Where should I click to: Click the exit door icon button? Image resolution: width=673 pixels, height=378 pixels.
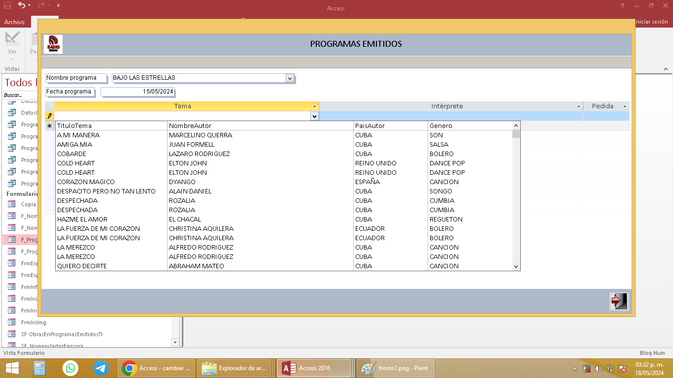[x=619, y=301]
